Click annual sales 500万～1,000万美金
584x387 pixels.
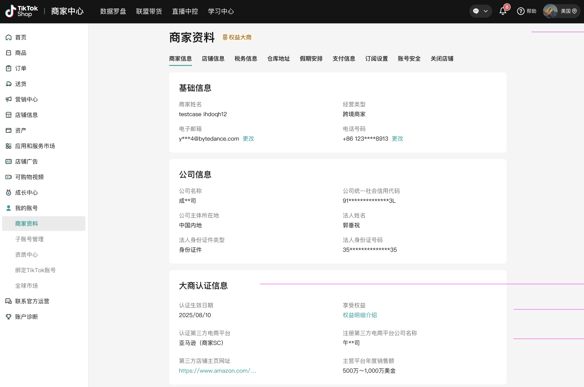(369, 371)
